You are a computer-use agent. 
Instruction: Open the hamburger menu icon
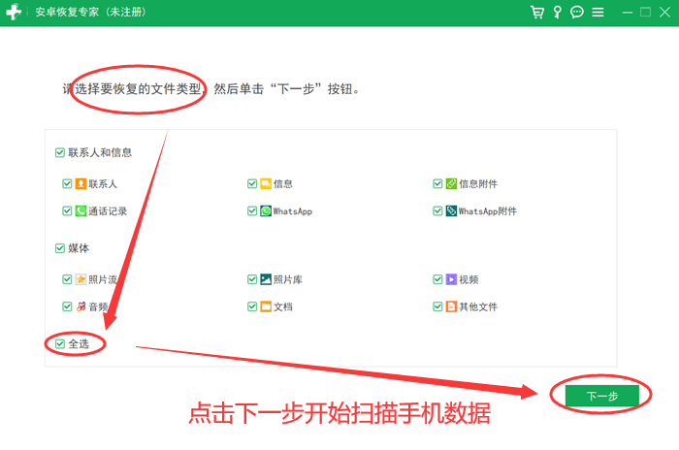coord(598,13)
